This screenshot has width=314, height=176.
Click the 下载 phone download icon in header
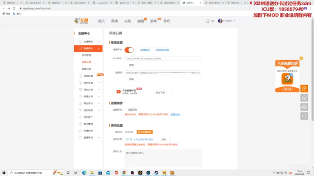tap(208, 21)
